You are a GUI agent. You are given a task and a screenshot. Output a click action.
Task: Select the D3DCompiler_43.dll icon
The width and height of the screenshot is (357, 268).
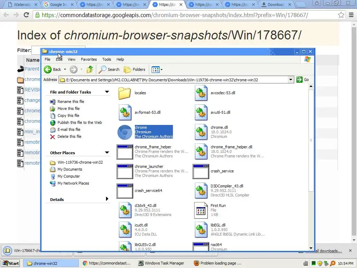click(201, 191)
